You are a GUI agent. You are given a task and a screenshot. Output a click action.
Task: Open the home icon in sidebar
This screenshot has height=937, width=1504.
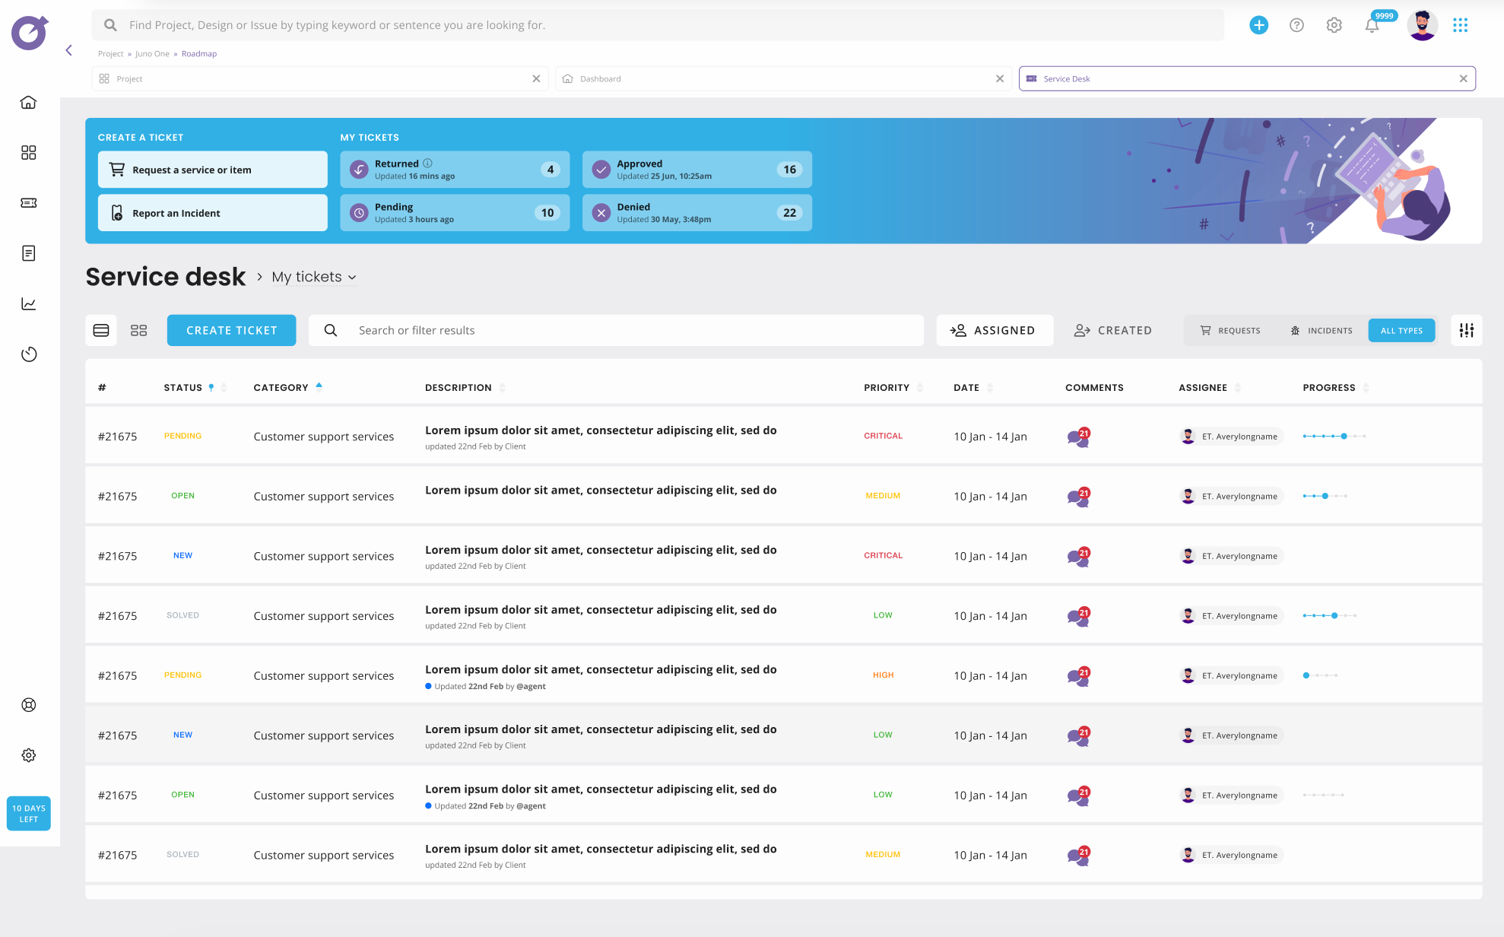click(28, 102)
